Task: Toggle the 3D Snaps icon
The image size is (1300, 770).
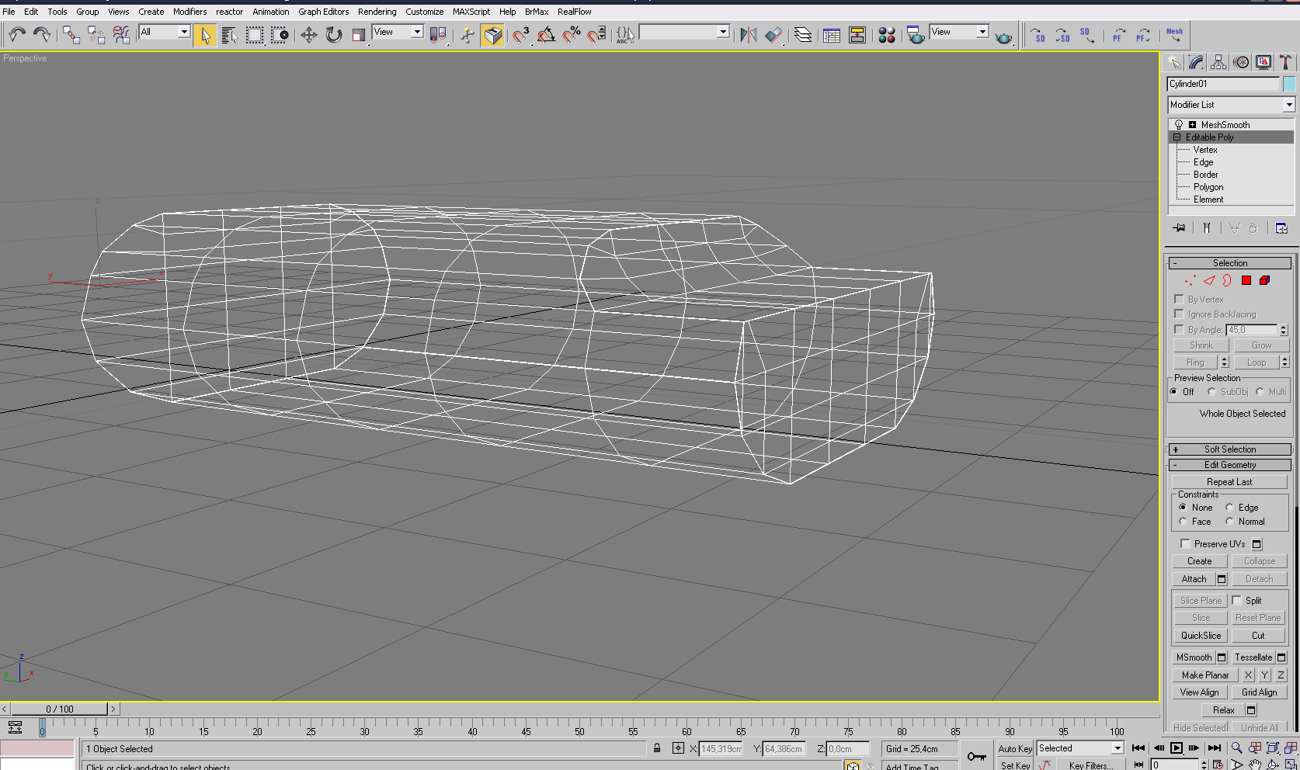Action: pyautogui.click(x=521, y=35)
